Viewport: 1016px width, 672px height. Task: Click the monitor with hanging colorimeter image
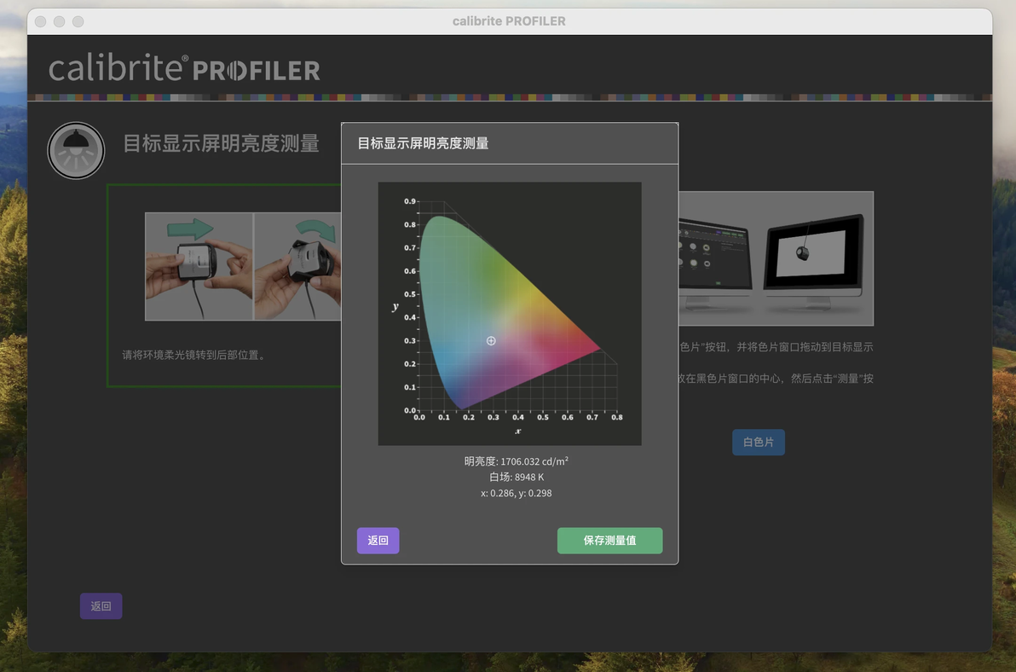(x=814, y=260)
